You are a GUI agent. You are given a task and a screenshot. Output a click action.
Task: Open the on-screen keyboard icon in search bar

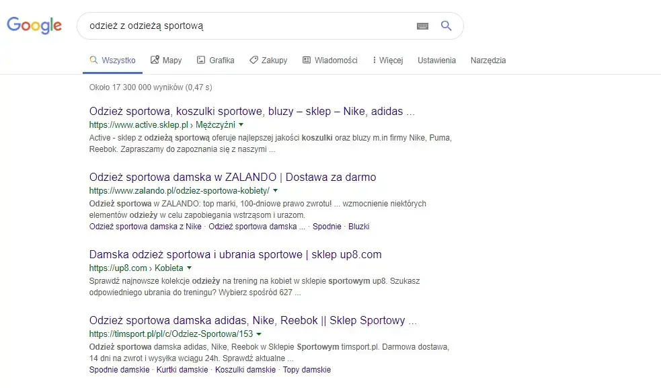422,26
